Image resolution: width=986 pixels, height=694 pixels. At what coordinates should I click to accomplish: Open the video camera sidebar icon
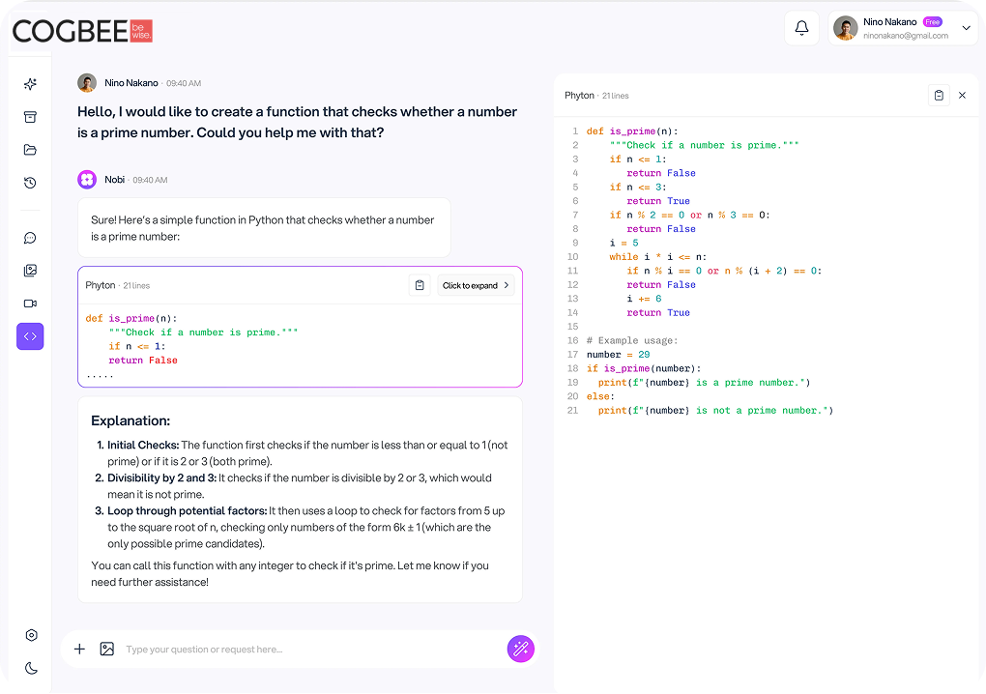(x=30, y=304)
